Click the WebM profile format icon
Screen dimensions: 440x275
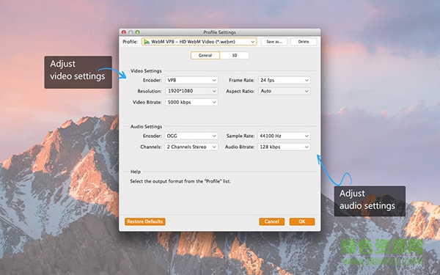tap(147, 42)
